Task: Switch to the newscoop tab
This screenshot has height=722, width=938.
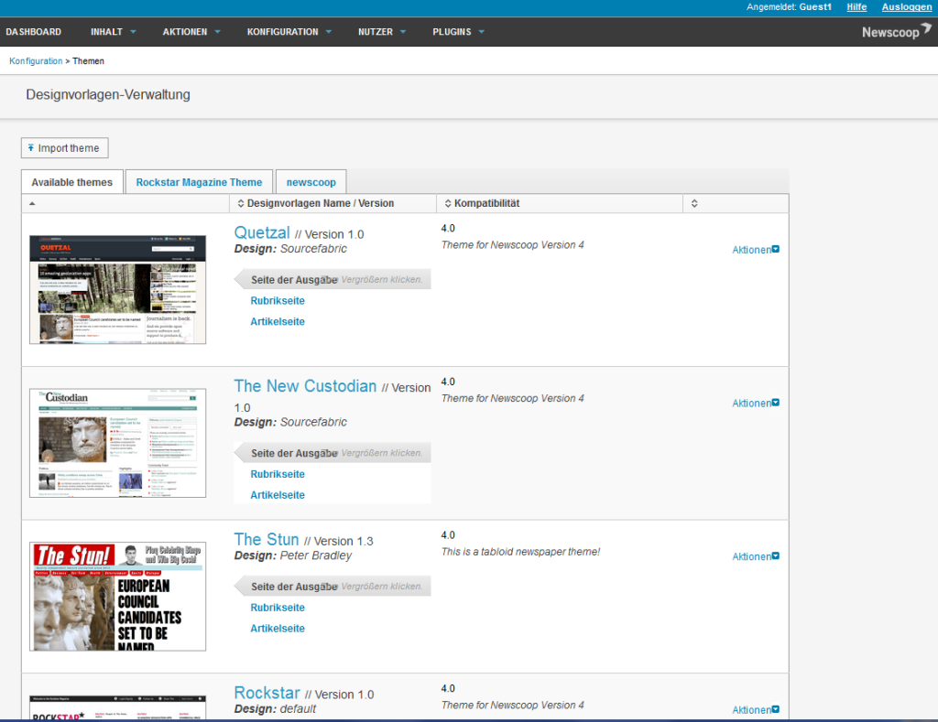Action: (311, 181)
